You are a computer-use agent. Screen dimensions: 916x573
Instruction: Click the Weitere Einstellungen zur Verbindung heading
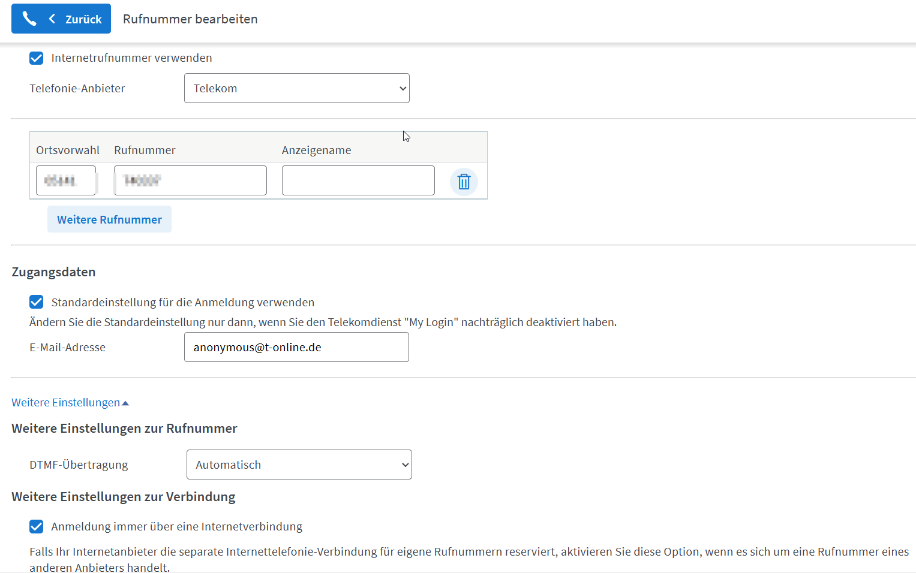[124, 497]
